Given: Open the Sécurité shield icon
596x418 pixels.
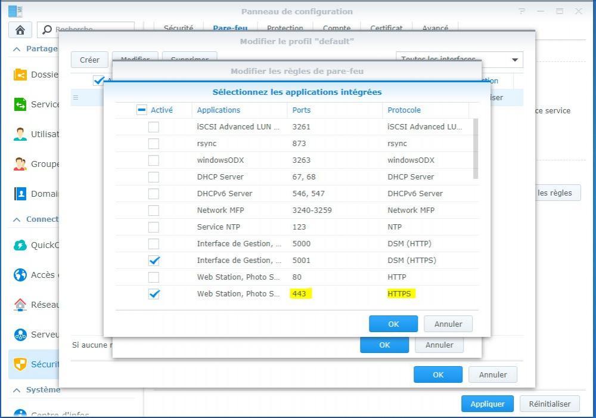Looking at the screenshot, I should tap(20, 364).
